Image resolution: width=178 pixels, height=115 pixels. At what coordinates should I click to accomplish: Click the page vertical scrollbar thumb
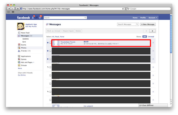[171, 34]
